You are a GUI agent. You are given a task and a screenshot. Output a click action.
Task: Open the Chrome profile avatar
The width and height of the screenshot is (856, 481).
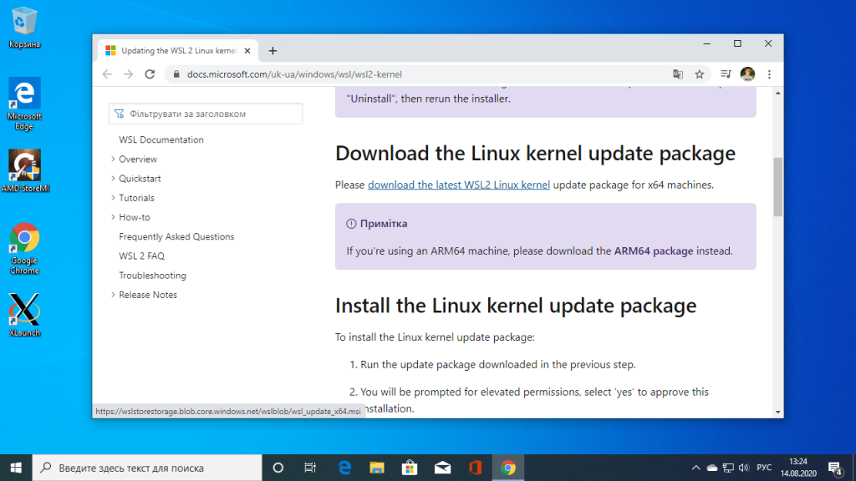pyautogui.click(x=746, y=74)
